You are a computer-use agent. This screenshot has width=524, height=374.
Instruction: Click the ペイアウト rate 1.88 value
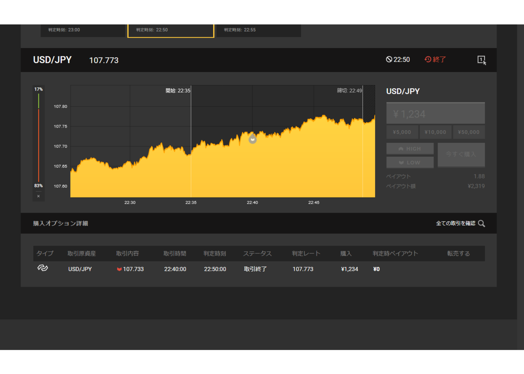point(479,176)
